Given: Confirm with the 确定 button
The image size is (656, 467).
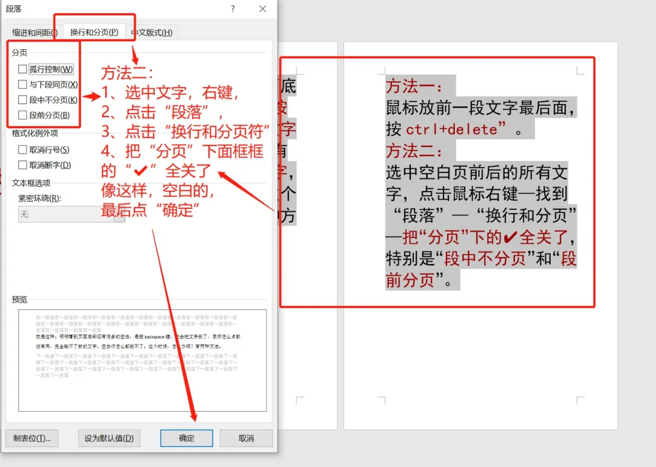Looking at the screenshot, I should tap(186, 438).
